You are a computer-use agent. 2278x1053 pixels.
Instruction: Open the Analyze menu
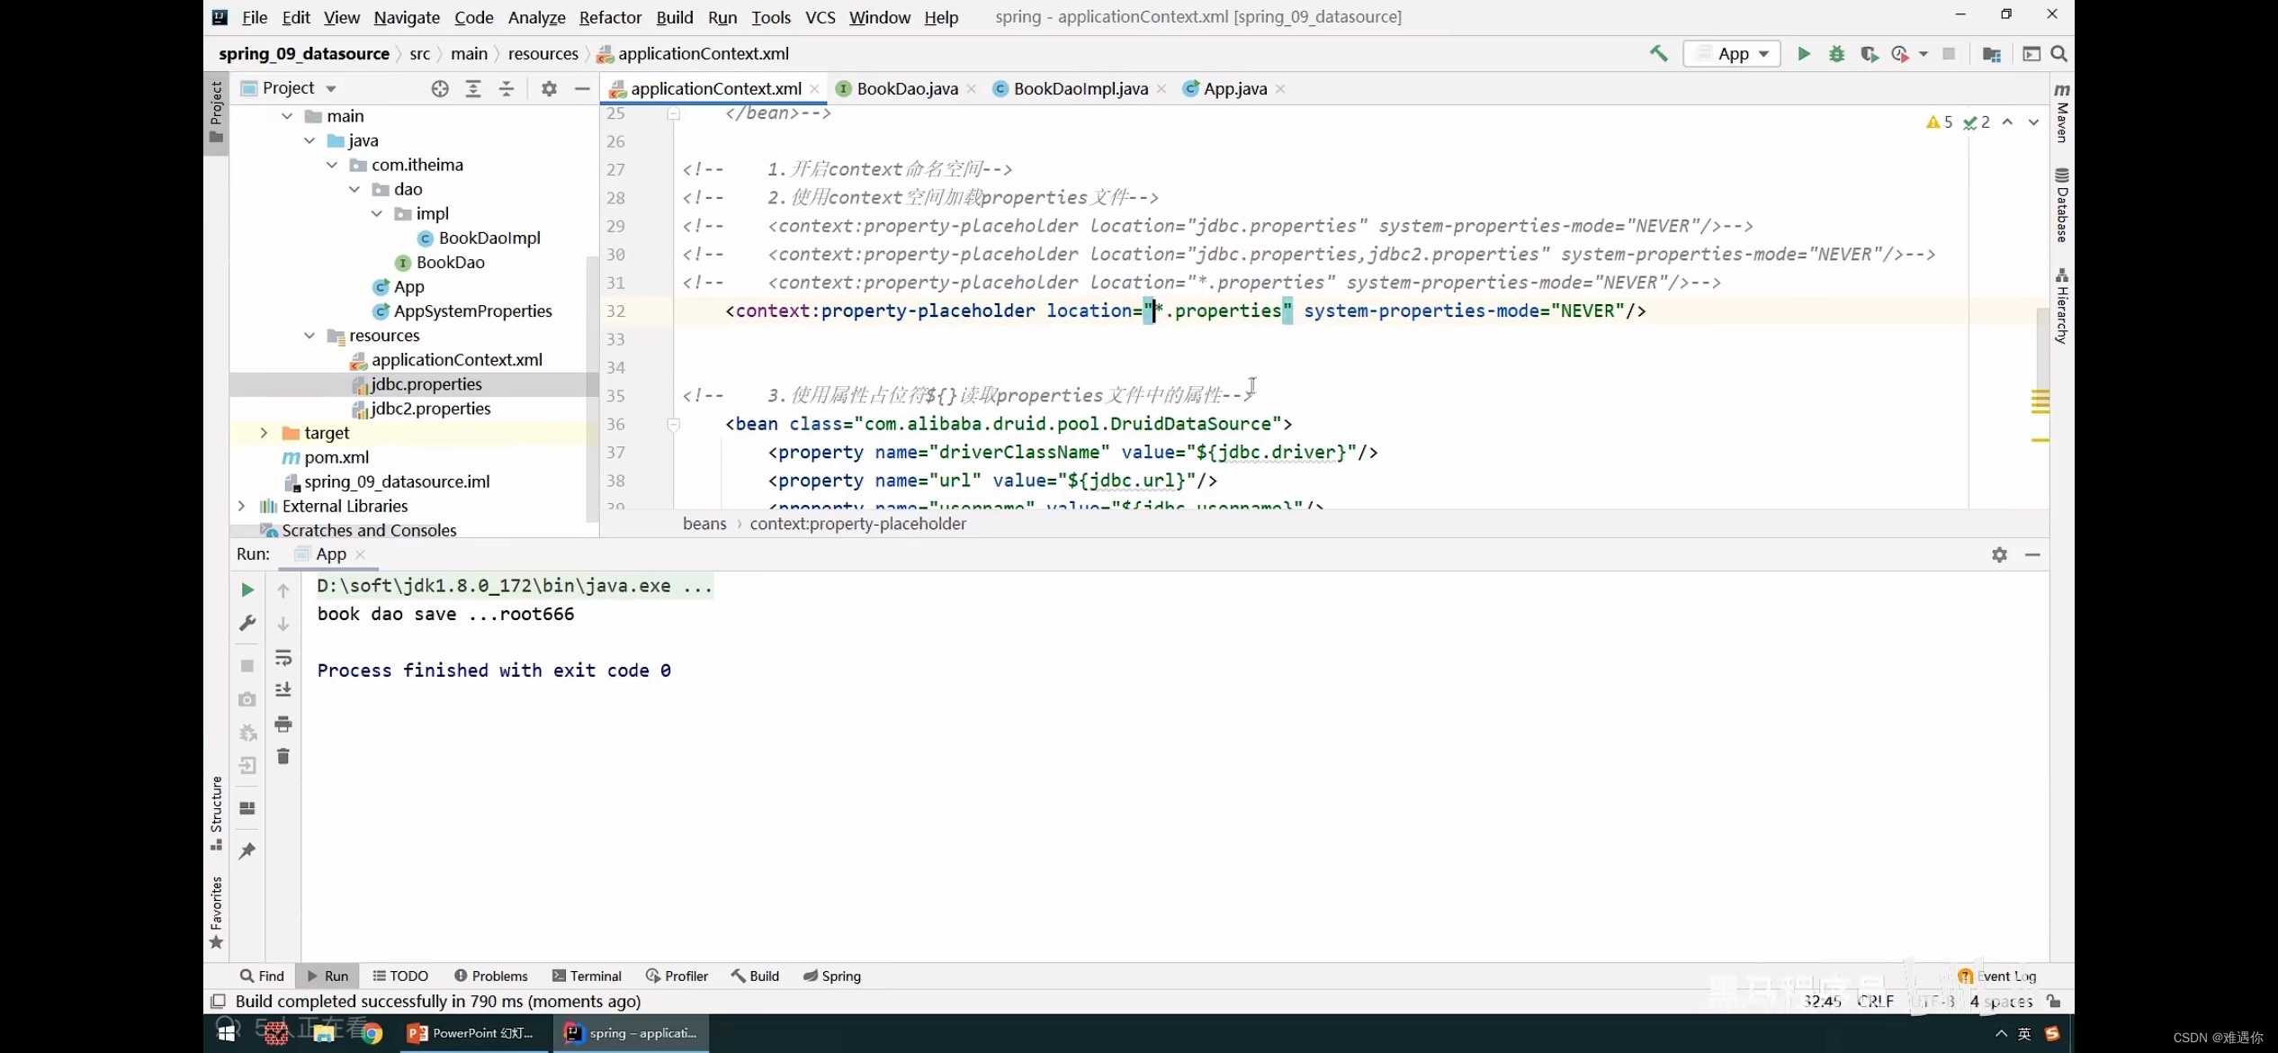(x=536, y=17)
